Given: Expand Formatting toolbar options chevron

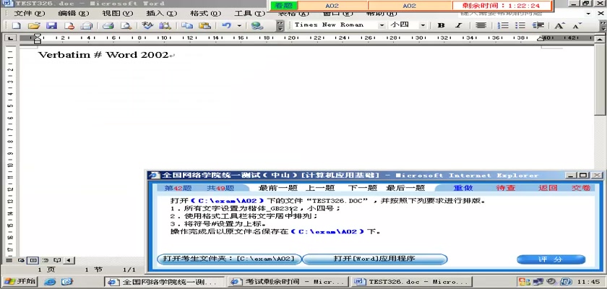Looking at the screenshot, I should 603,25.
